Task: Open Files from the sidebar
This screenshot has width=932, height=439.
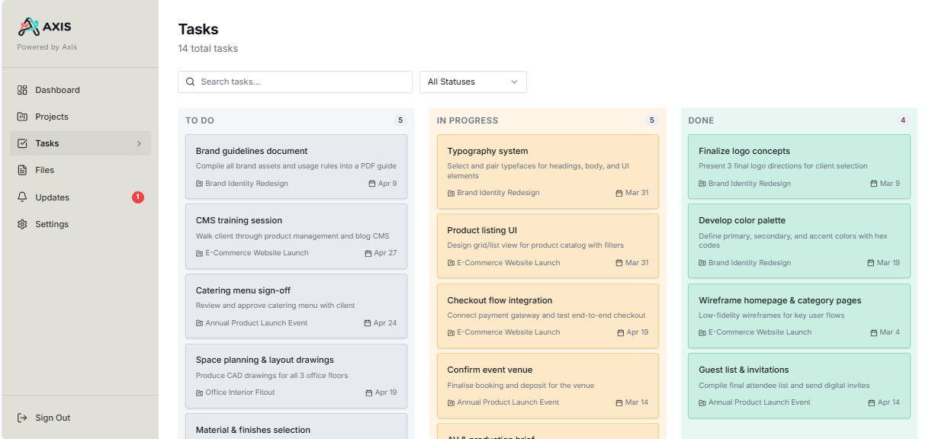Action: tap(80, 170)
